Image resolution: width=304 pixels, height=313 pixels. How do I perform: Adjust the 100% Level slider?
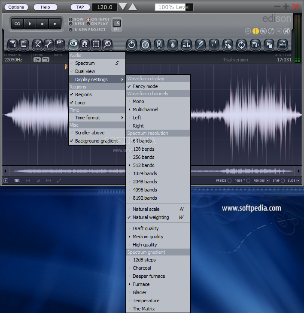pyautogui.click(x=174, y=7)
